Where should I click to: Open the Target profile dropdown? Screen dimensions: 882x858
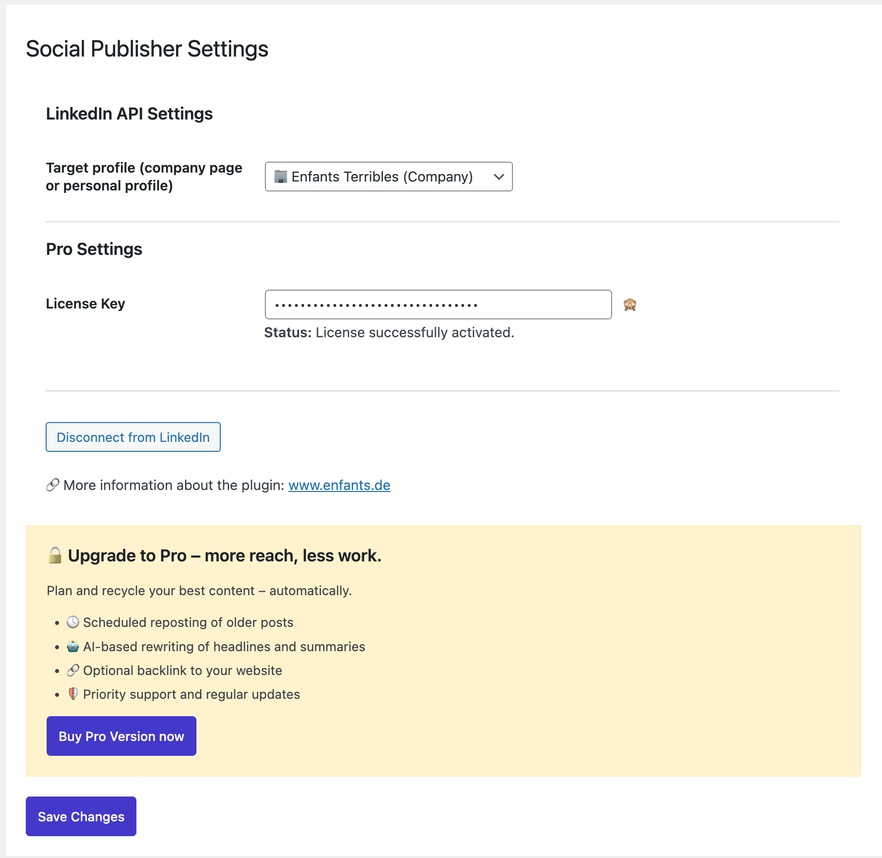pyautogui.click(x=388, y=177)
